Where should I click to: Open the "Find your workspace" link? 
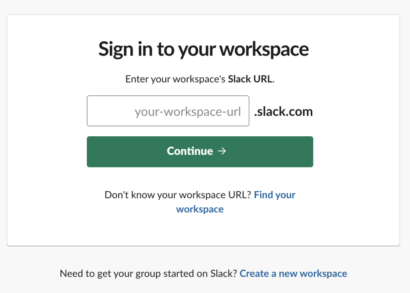(274, 195)
